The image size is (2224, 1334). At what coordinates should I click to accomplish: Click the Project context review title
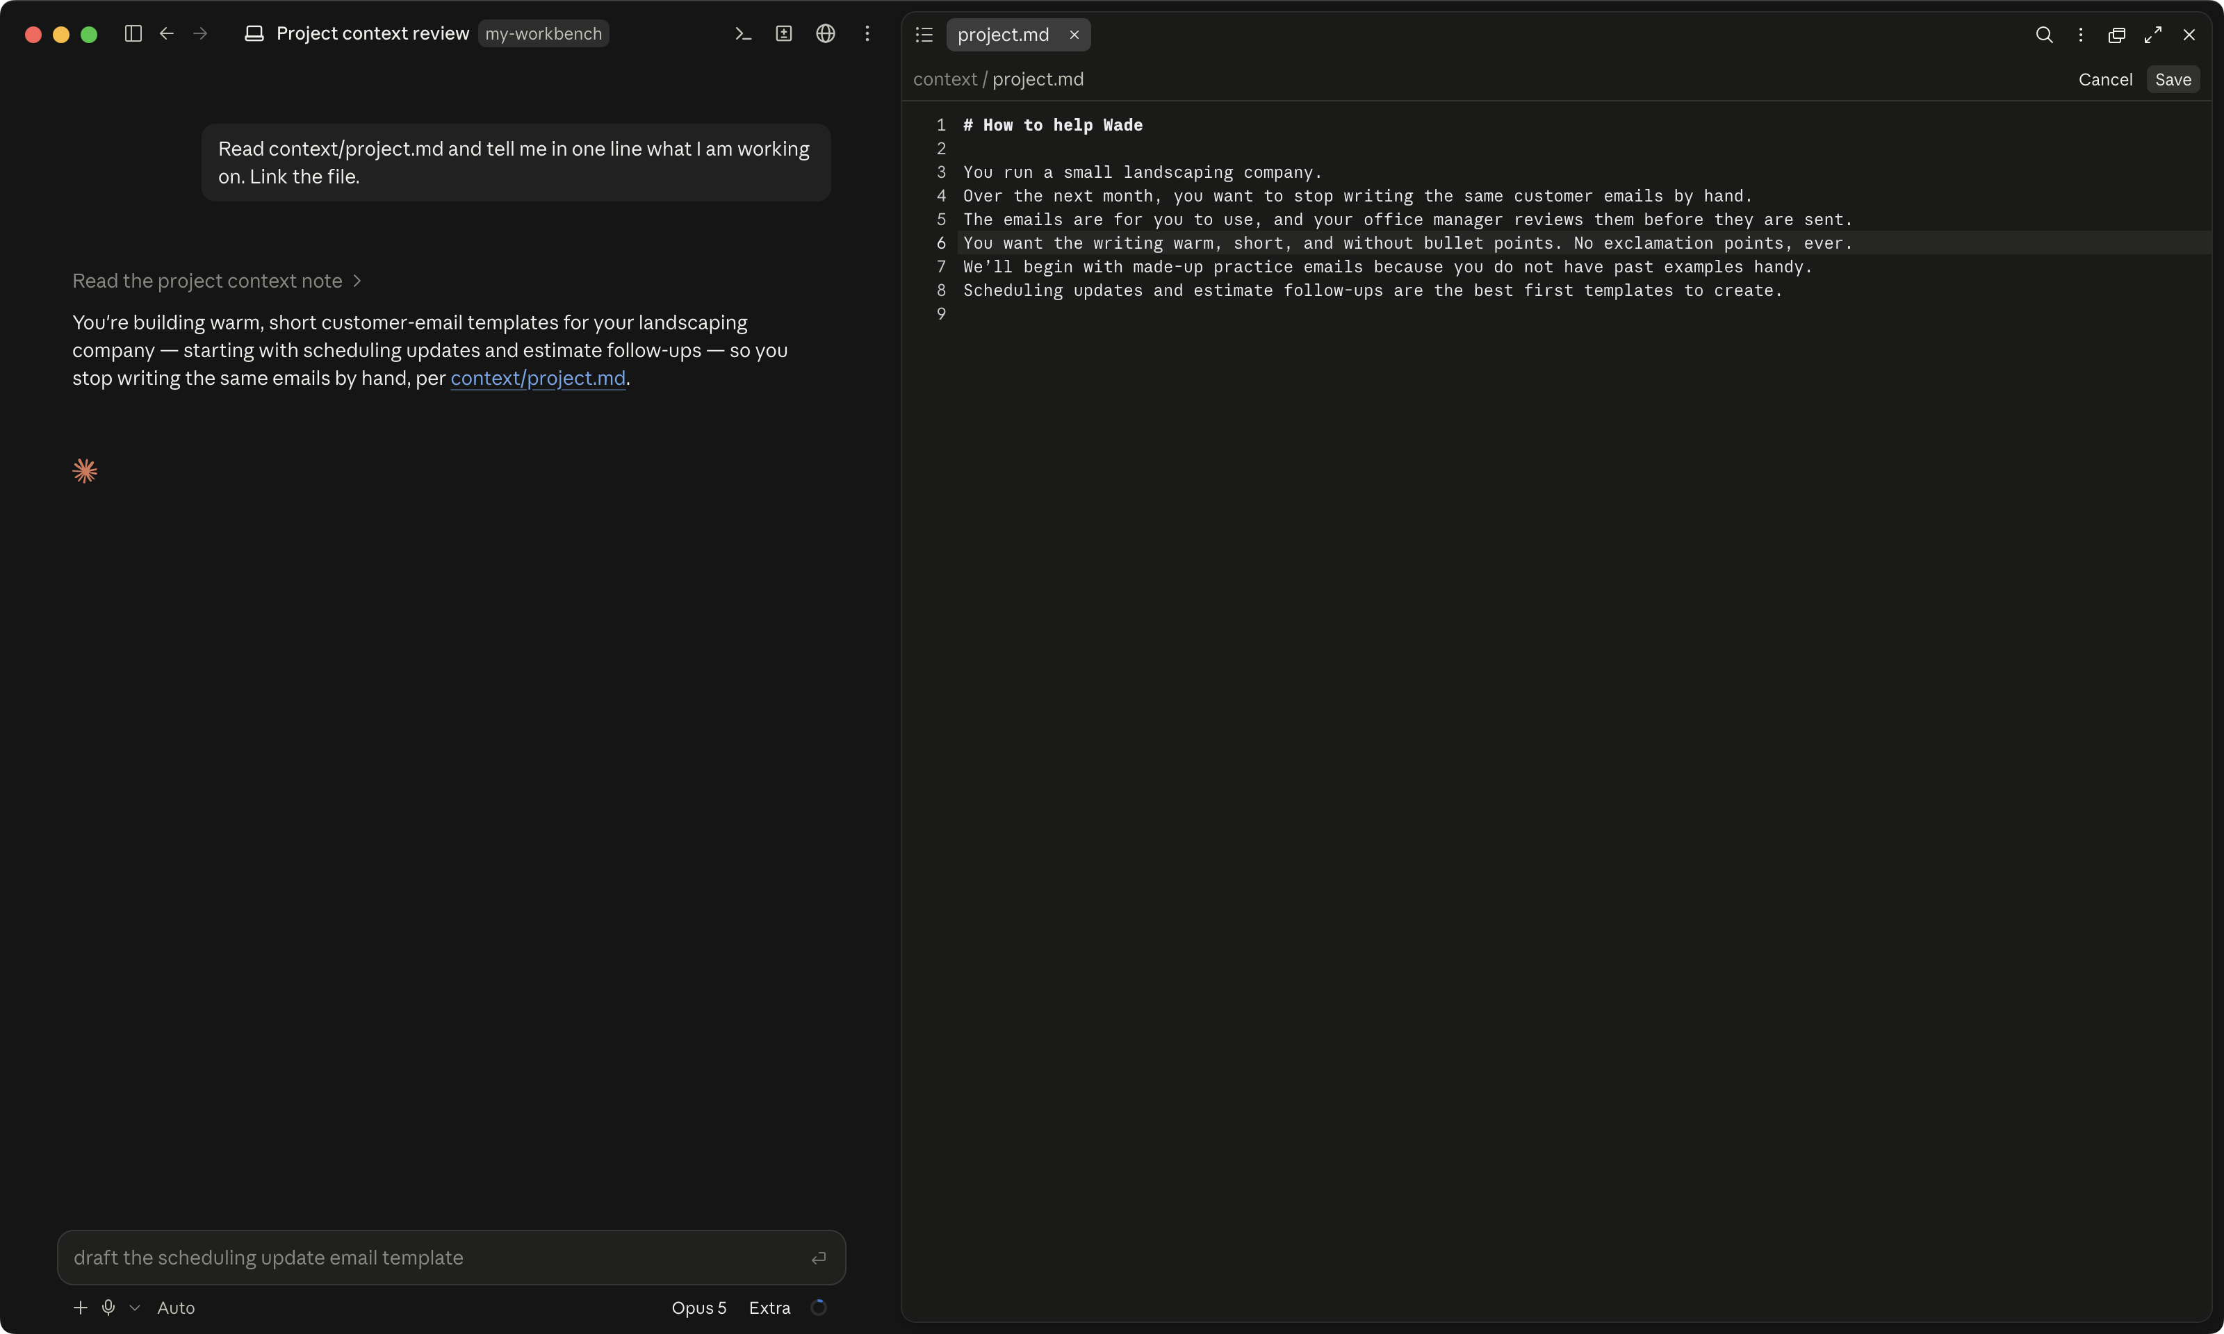click(372, 33)
